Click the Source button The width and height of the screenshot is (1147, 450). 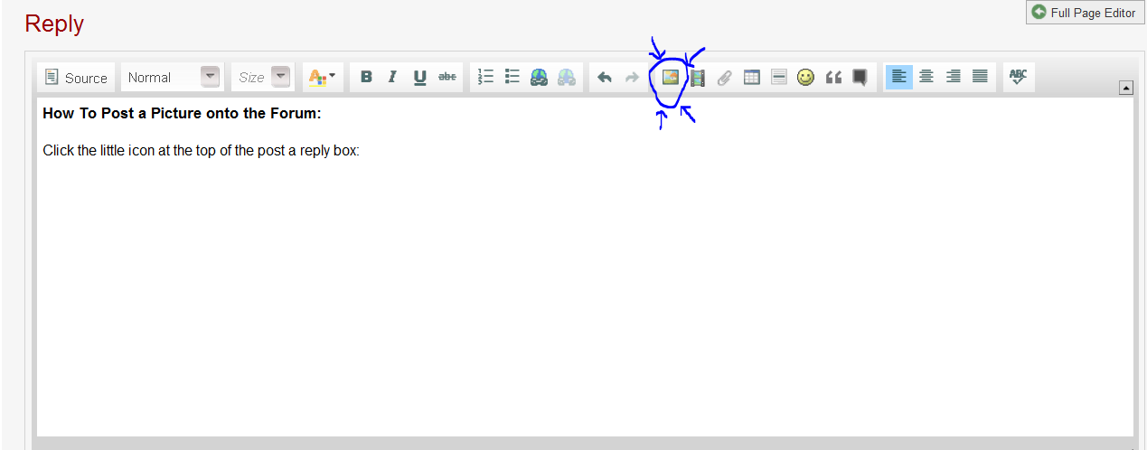[76, 78]
